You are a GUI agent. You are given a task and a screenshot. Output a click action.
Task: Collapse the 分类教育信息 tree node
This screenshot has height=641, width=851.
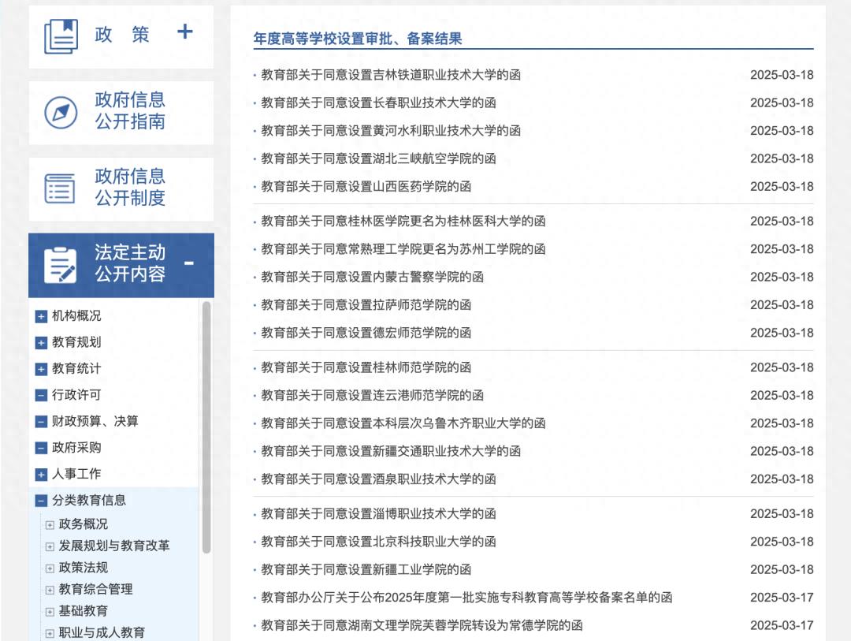42,501
